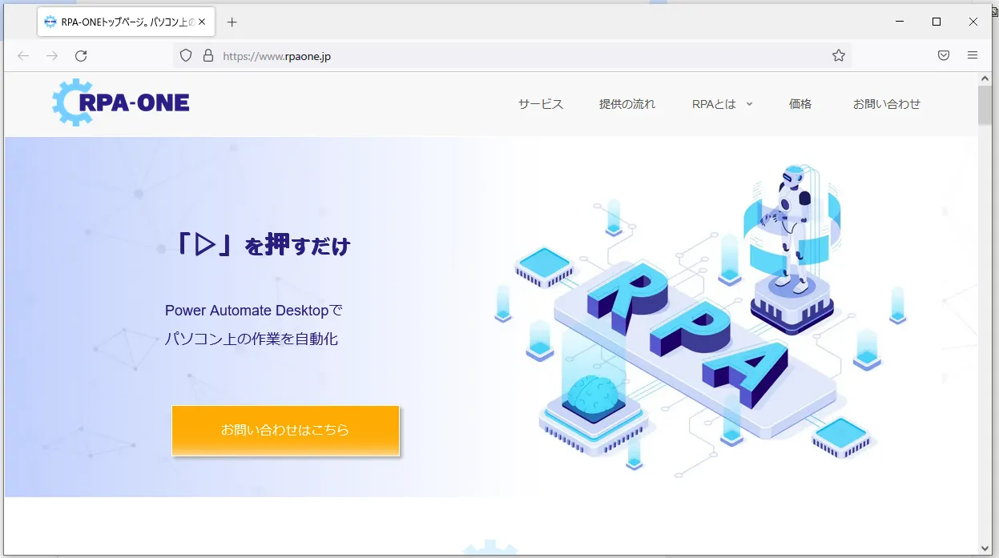The image size is (999, 558).
Task: Bookmark this page with the star icon
Action: pyautogui.click(x=839, y=55)
